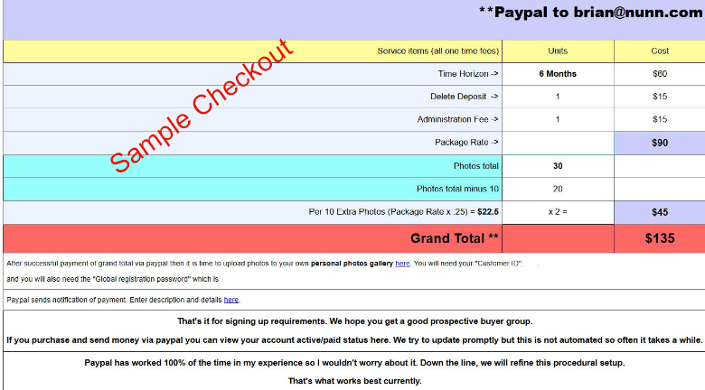Screen dimensions: 705x390
Task: Click the Package Rate $90 cost cell
Action: click(x=659, y=143)
